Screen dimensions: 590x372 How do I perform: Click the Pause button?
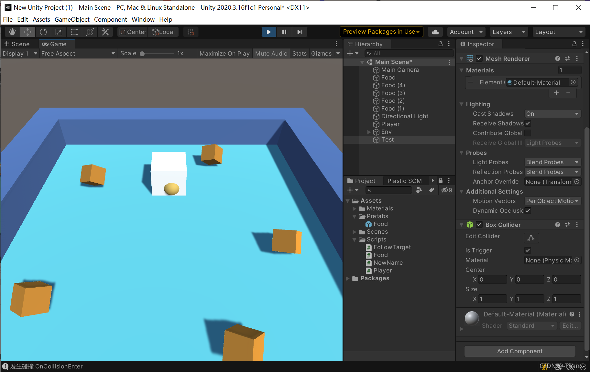(284, 32)
